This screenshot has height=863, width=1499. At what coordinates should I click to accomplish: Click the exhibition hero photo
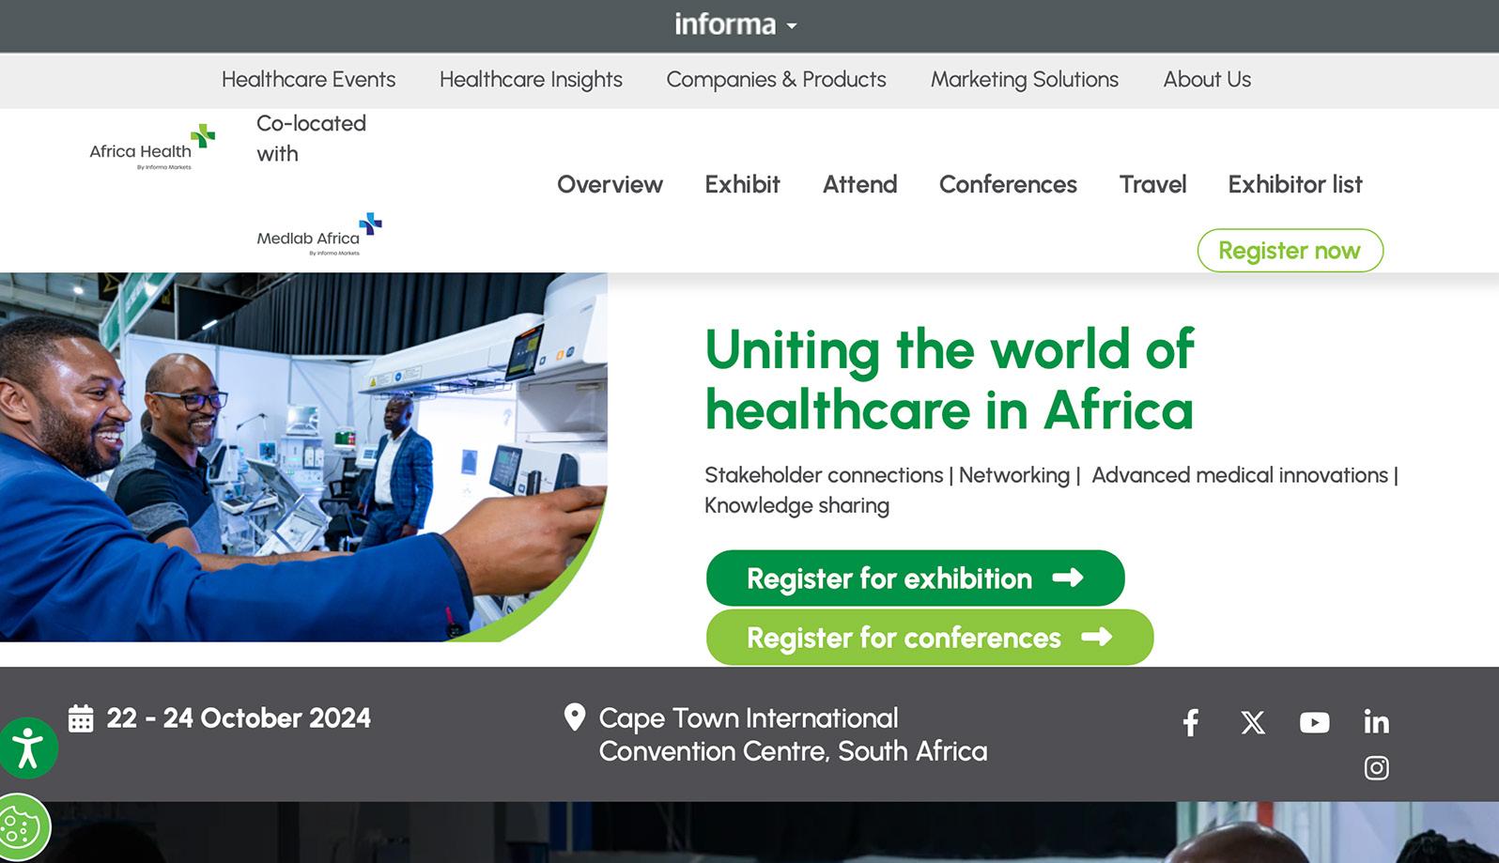tap(302, 457)
